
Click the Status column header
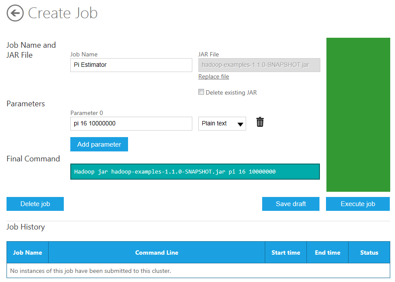pyautogui.click(x=369, y=252)
